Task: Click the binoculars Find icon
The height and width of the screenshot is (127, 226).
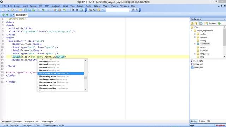Action: (x=90, y=10)
